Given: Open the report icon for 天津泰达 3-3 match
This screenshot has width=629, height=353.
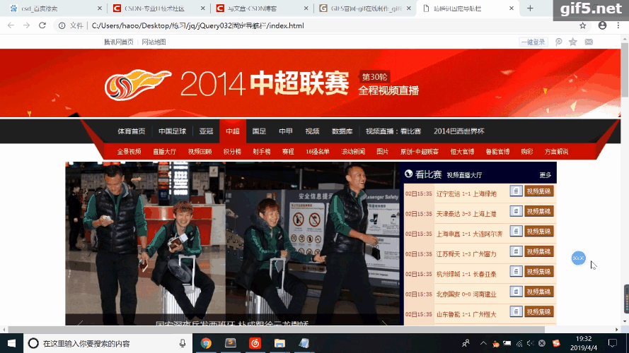Looking at the screenshot, I should (516, 211).
